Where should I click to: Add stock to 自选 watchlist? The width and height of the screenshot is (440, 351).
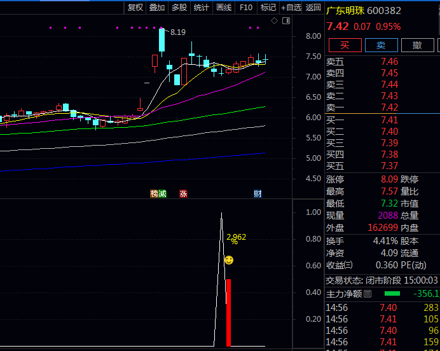click(x=291, y=8)
